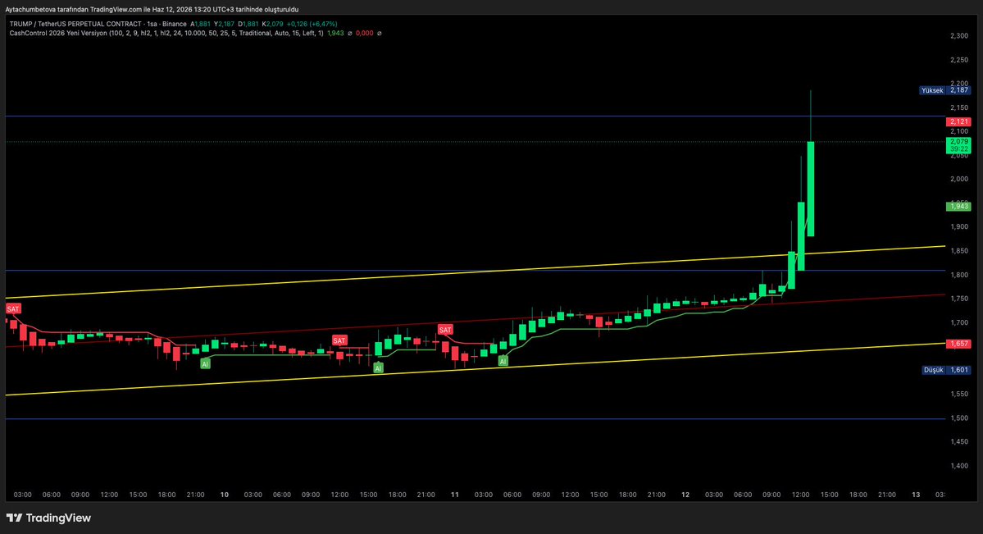Click the 2,250 price axis tick
983x534 pixels.
coord(959,60)
